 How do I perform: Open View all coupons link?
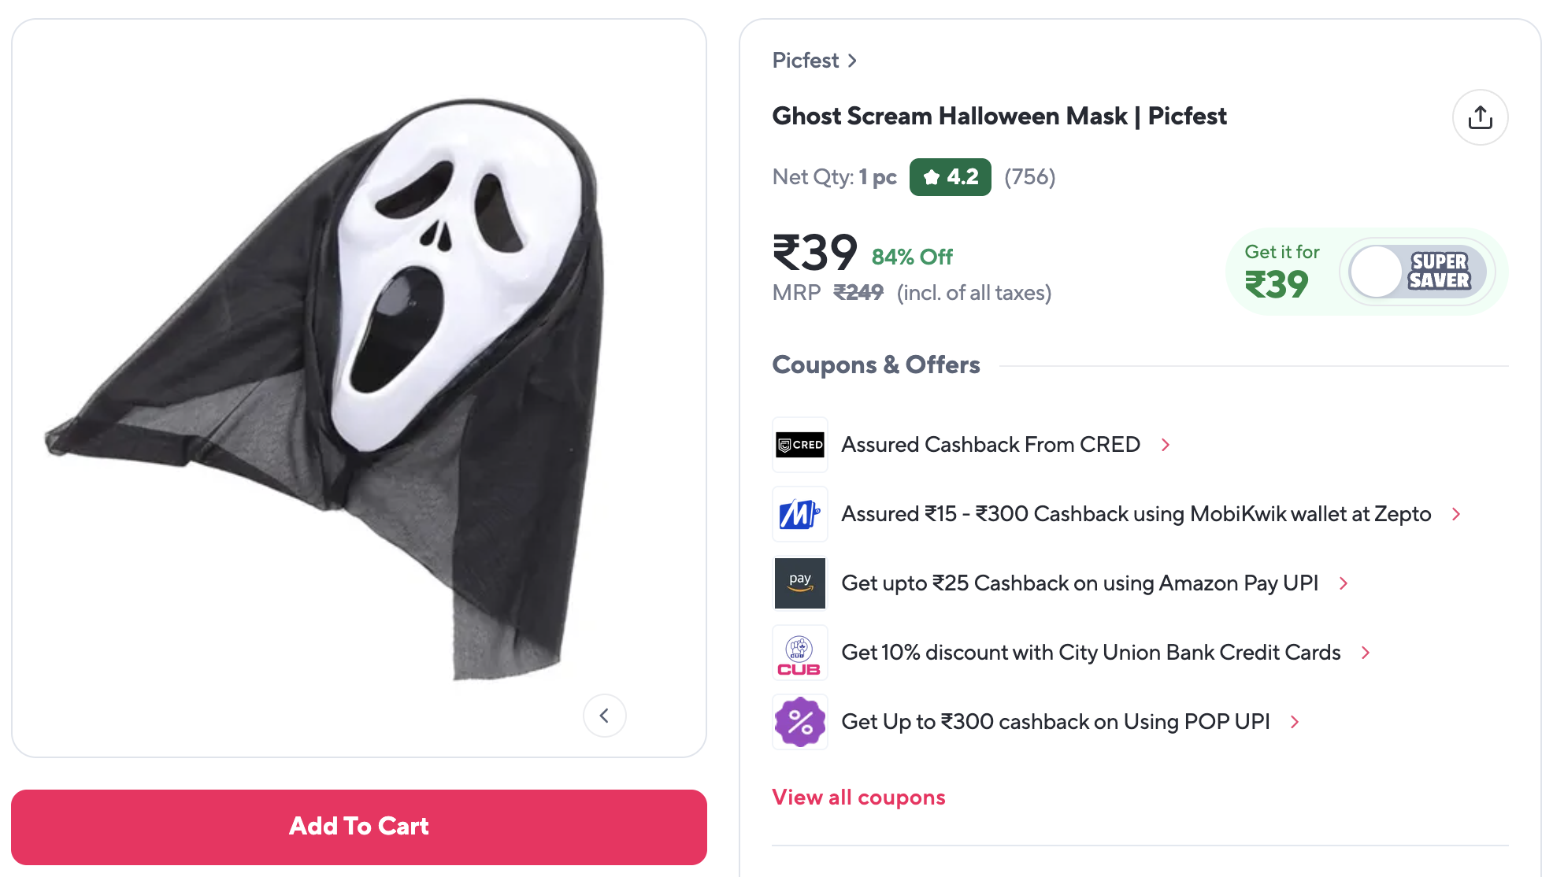point(858,797)
